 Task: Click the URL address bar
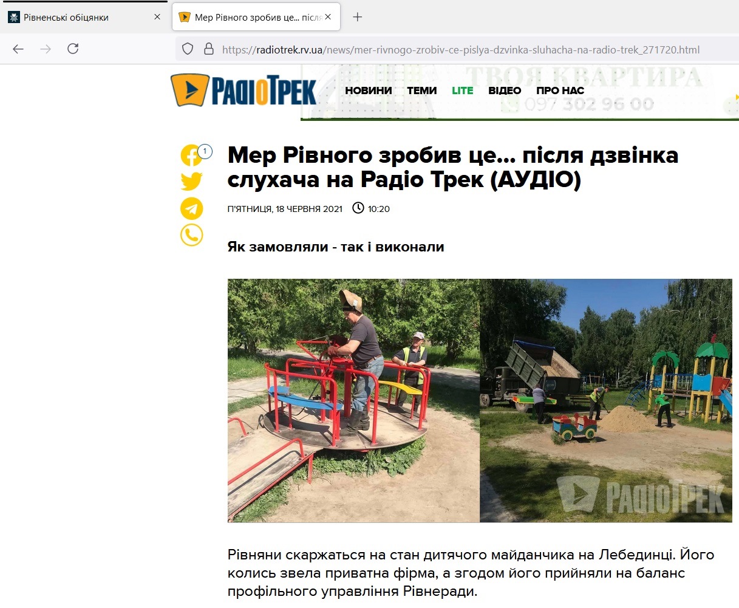(460, 50)
